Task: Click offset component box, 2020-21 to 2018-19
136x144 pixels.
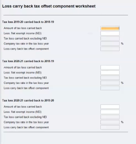Action: click(110, 88)
